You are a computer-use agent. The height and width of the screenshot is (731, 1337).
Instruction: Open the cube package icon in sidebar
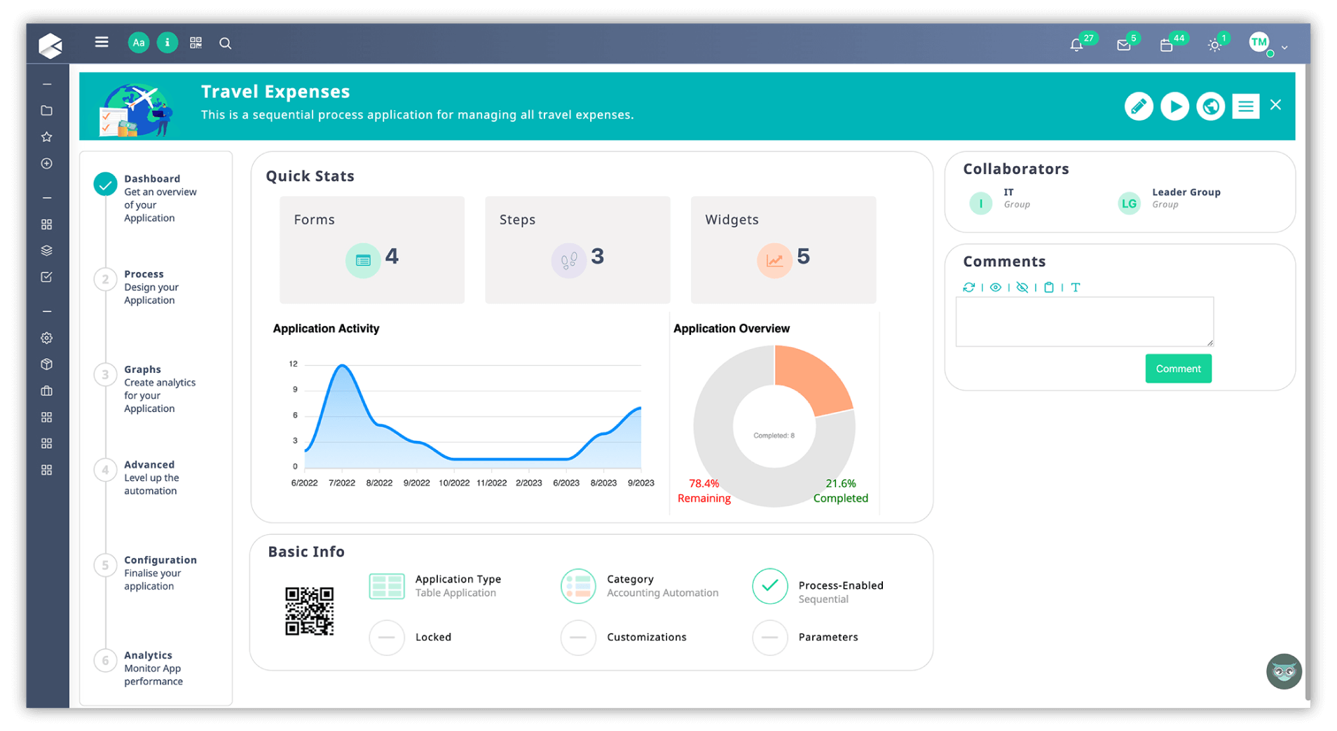pos(47,364)
